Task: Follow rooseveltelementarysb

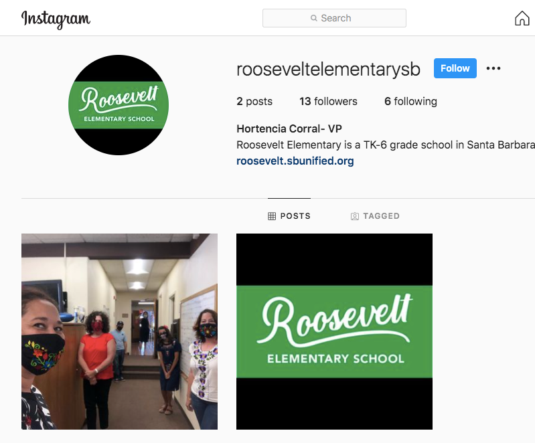Action: pyautogui.click(x=455, y=68)
